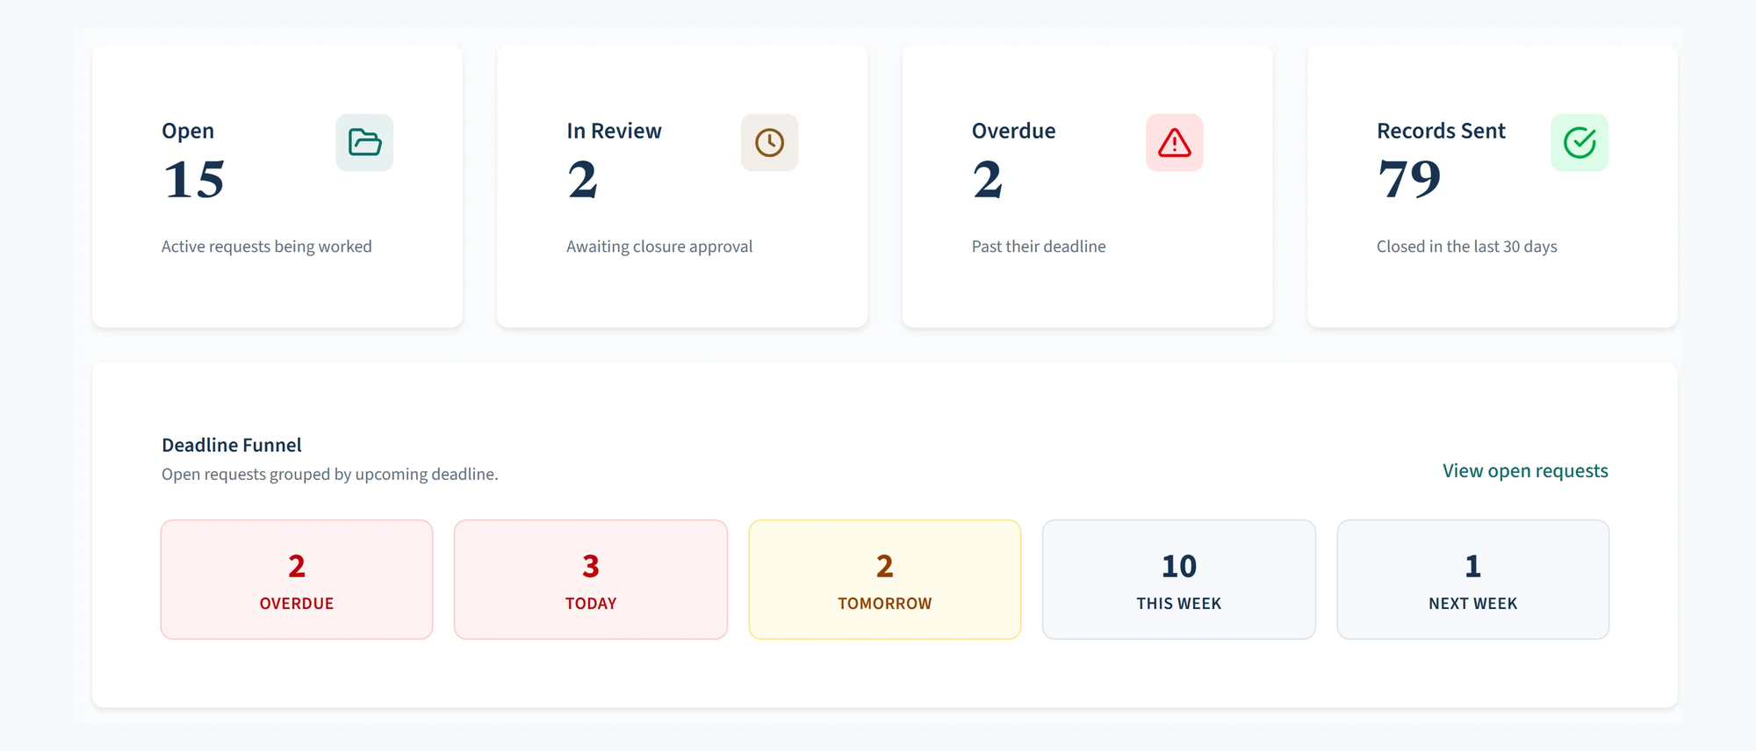1756x751 pixels.
Task: Select the Next Week funnel tile
Action: pos(1473,579)
